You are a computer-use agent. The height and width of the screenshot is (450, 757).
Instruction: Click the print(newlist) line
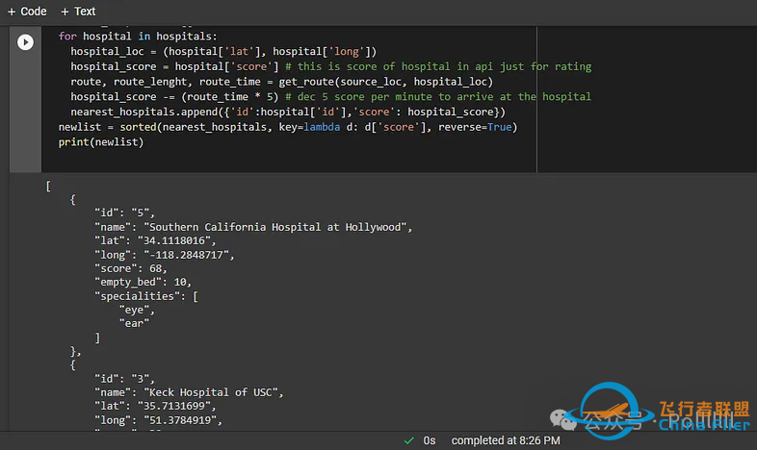tap(101, 142)
